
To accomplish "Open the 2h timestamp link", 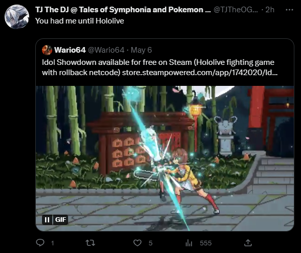I will [270, 10].
